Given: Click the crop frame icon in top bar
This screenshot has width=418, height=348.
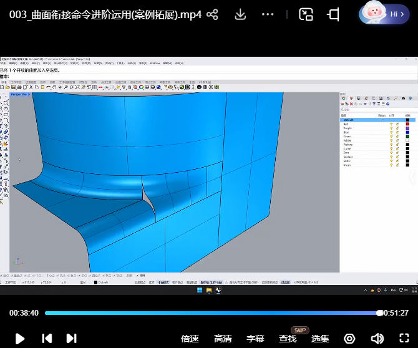Looking at the screenshot, I should 333,14.
